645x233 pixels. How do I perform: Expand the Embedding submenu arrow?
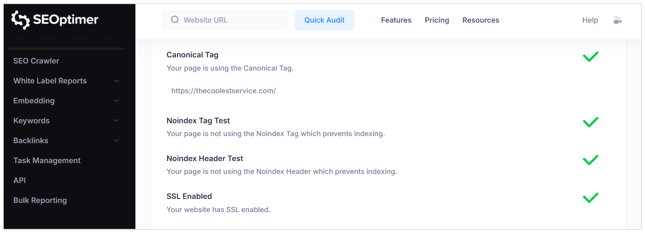pyautogui.click(x=116, y=101)
